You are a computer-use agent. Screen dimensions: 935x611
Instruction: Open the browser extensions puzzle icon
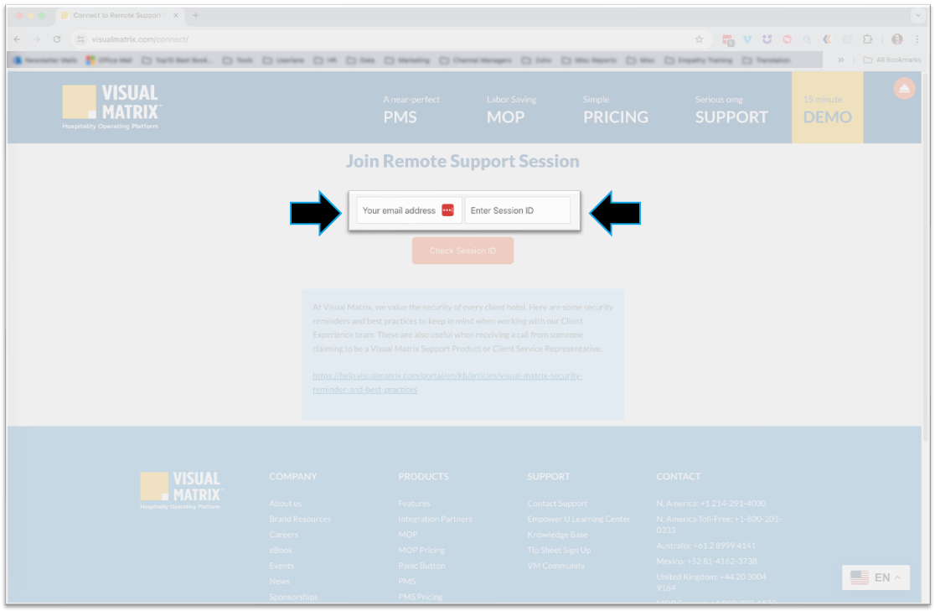(x=867, y=39)
